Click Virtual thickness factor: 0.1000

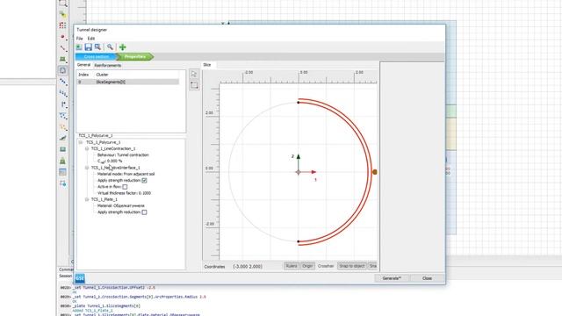[x=124, y=193]
